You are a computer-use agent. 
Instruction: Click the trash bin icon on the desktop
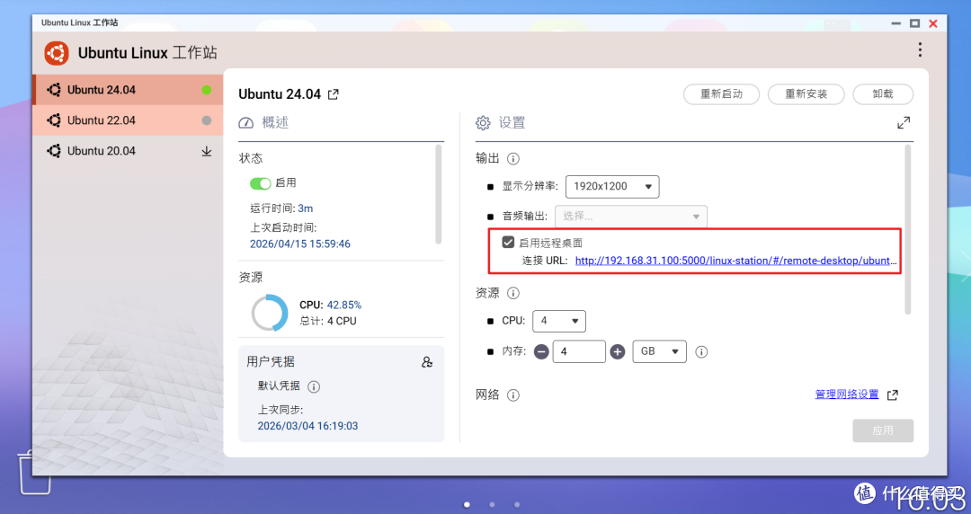click(x=34, y=473)
